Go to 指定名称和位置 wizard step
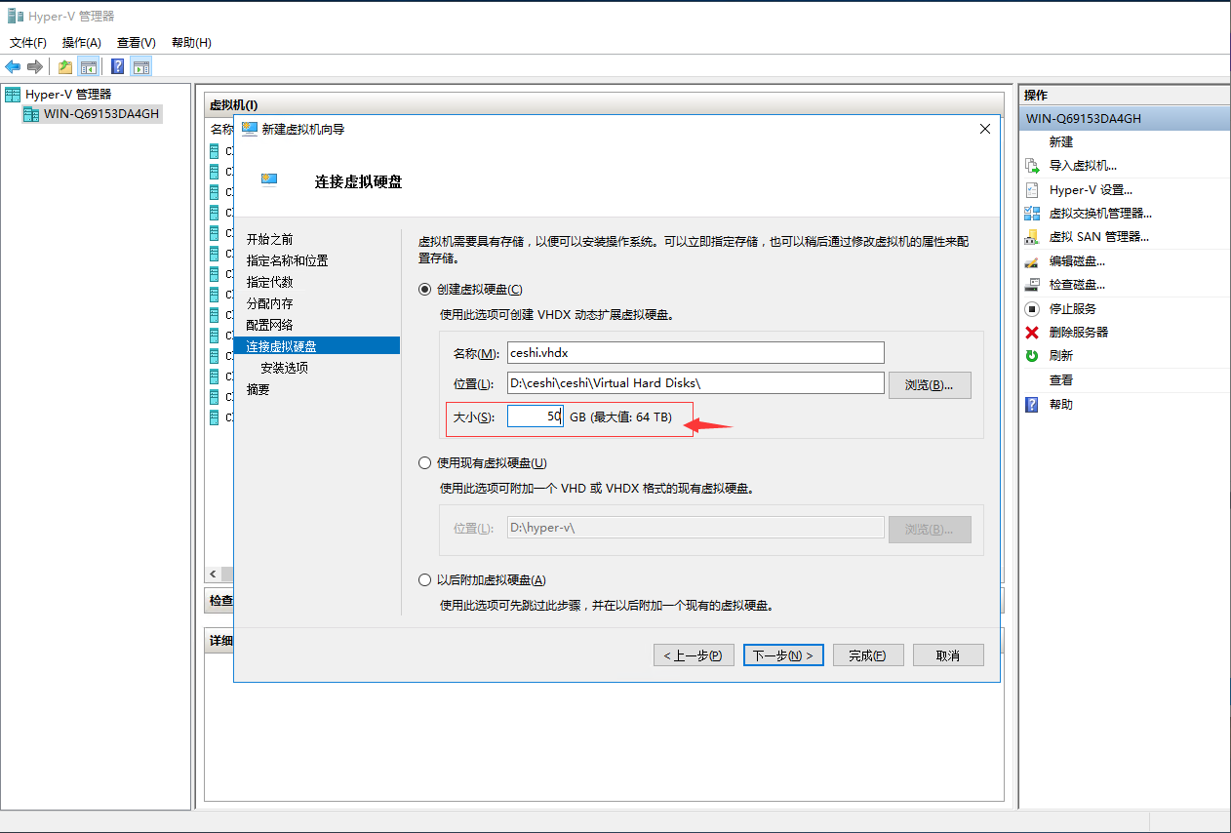The image size is (1231, 833). pyautogui.click(x=287, y=260)
